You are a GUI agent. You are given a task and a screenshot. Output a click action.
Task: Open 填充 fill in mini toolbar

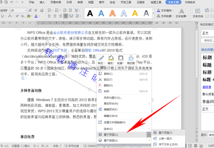tap(111, 60)
